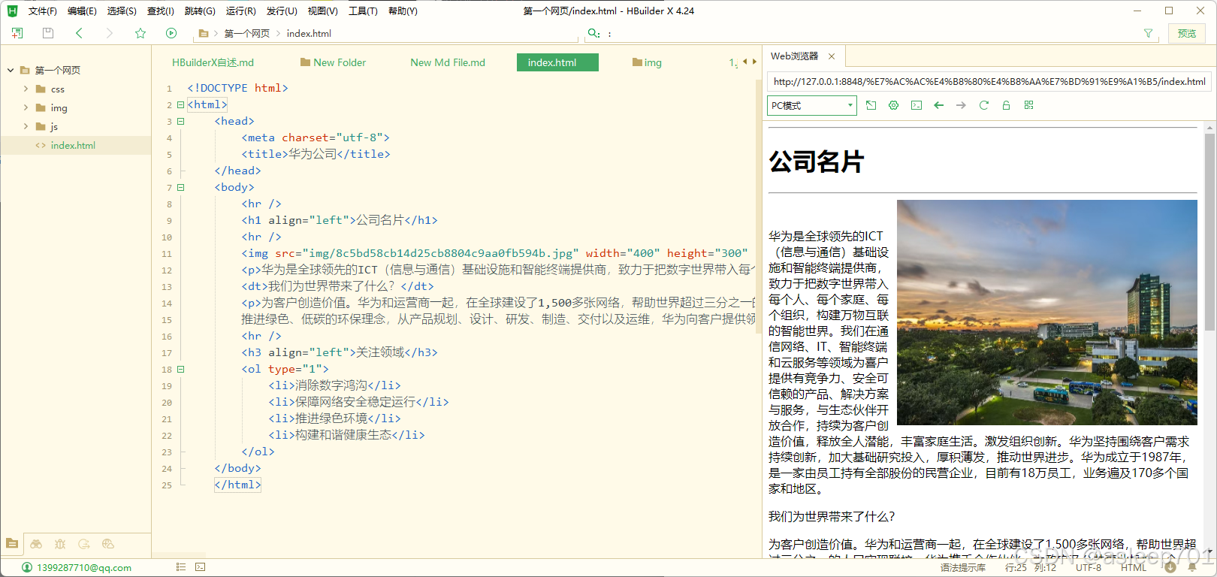Go forward with the toolbar right chevron

point(110,33)
